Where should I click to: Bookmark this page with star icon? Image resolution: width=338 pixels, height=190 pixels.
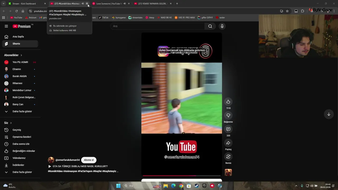[287, 11]
